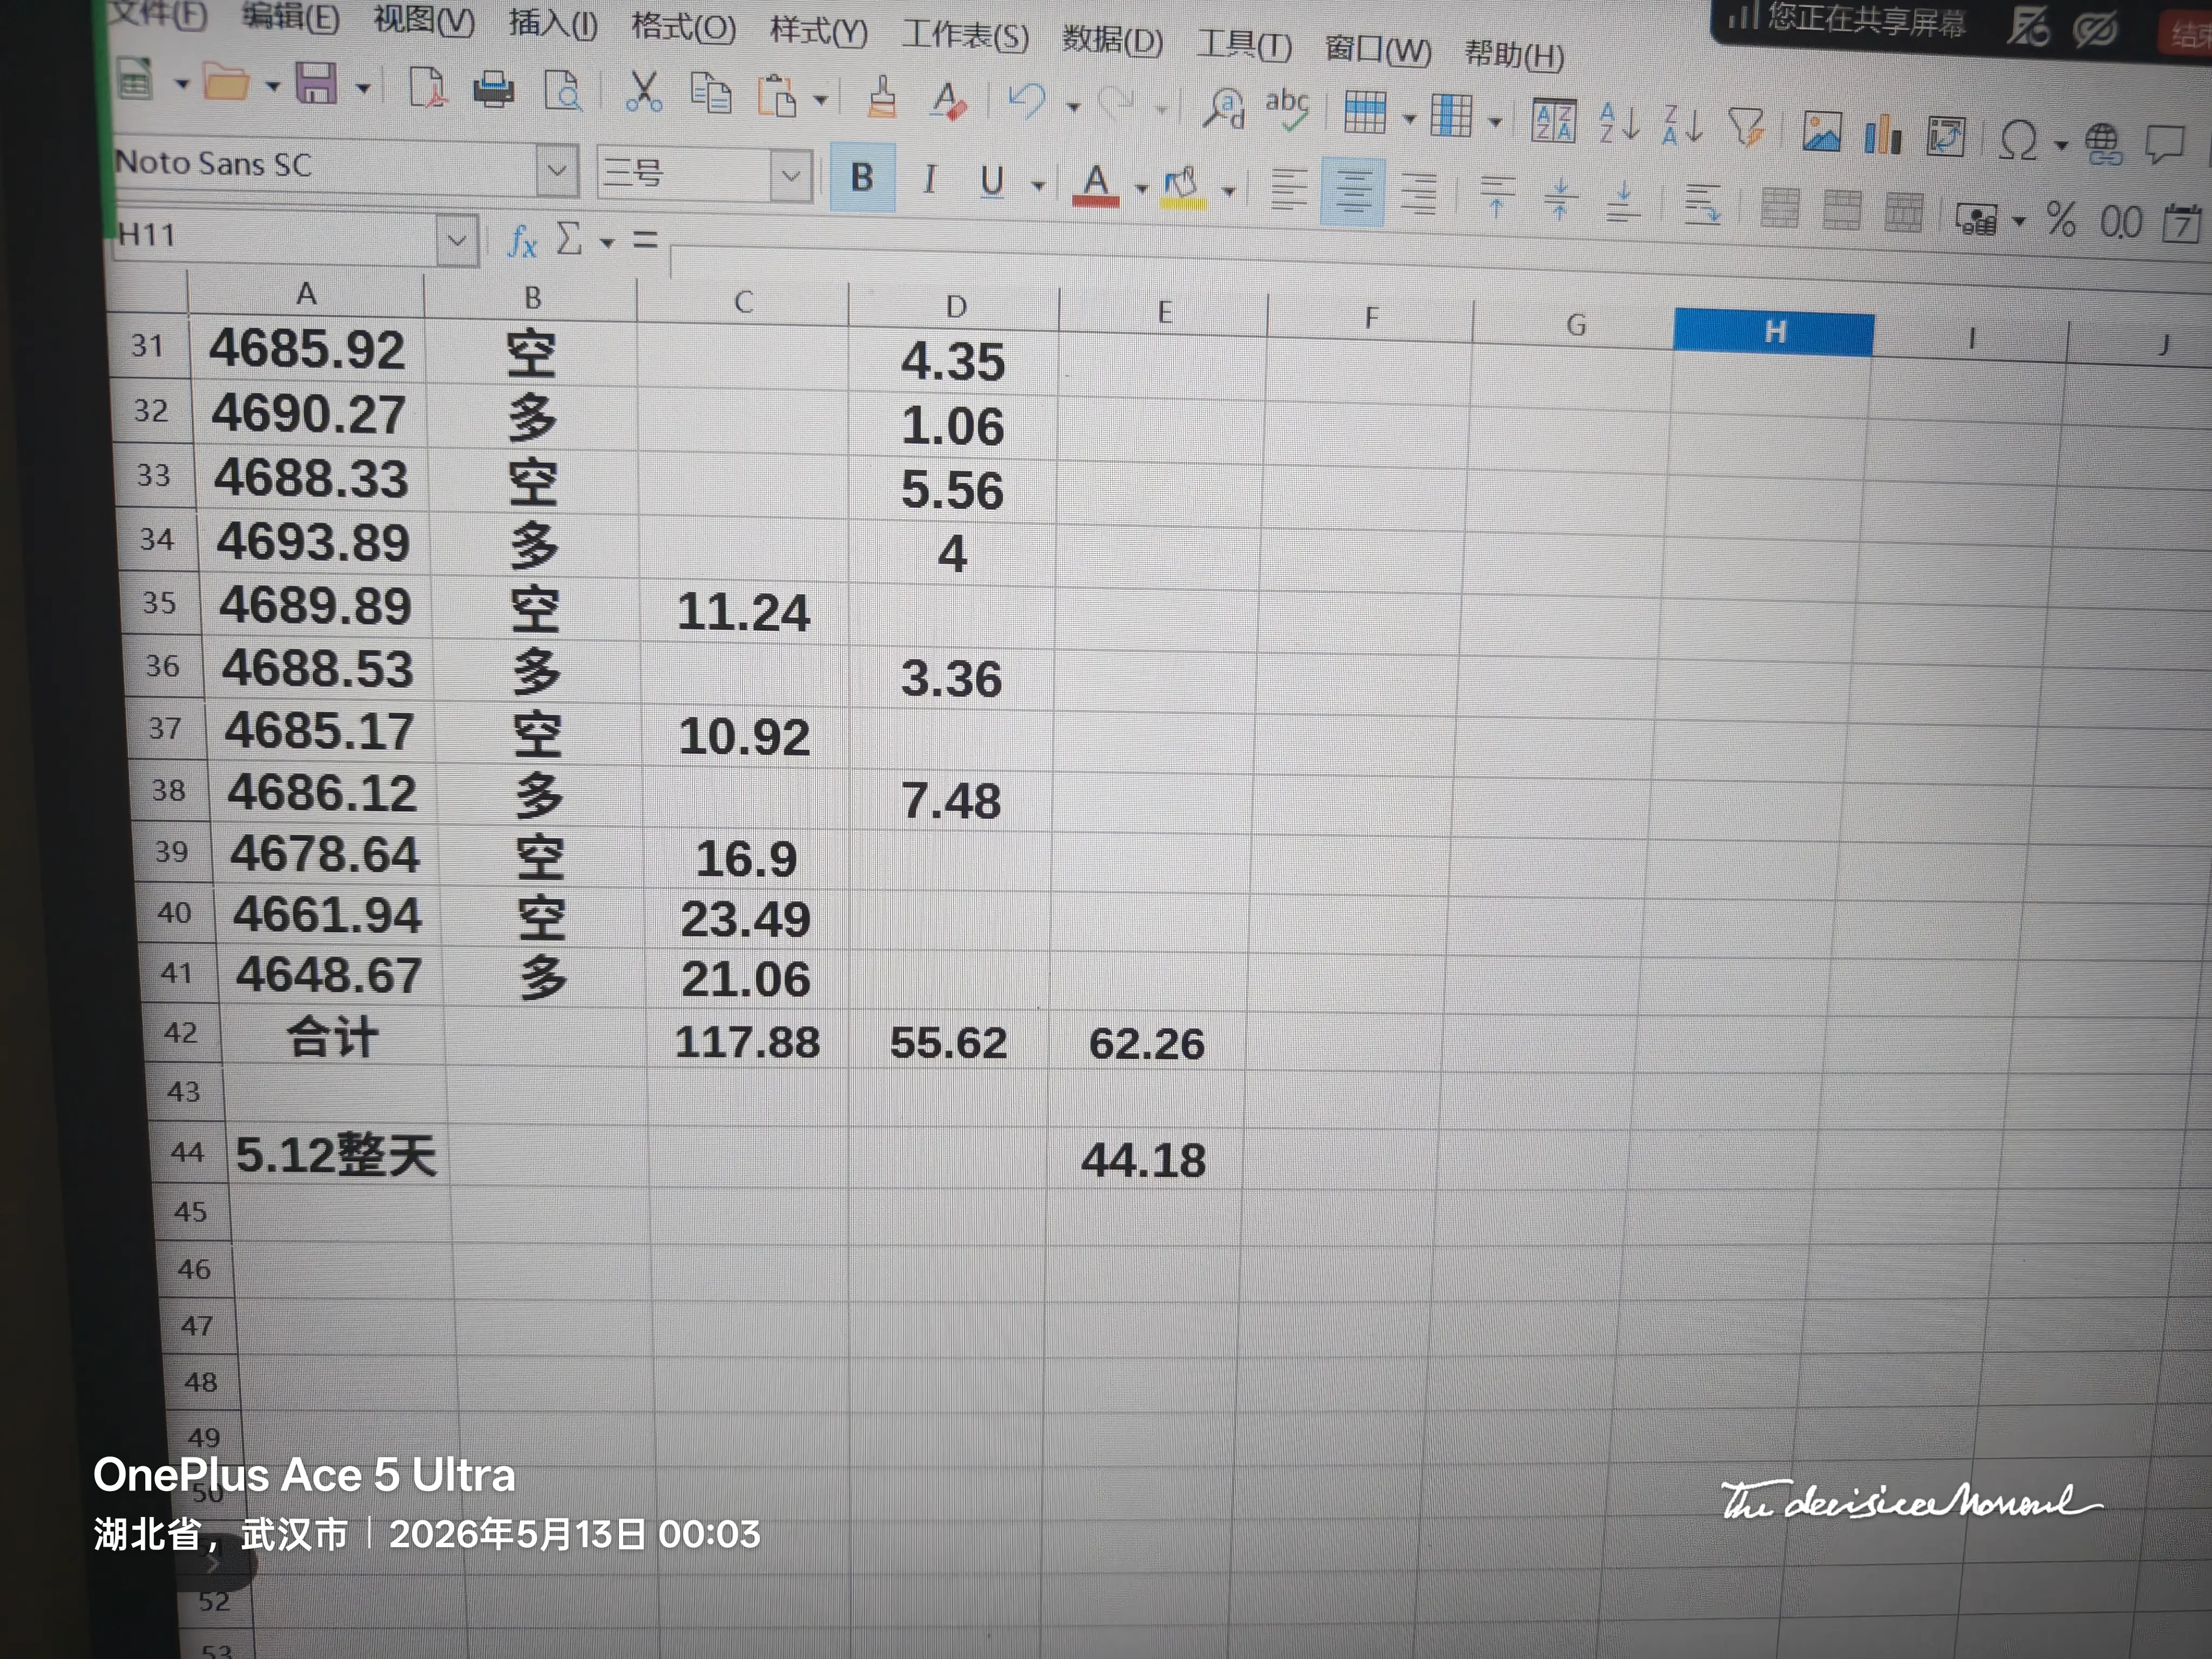Viewport: 2212px width, 1659px height.
Task: Insert a special character (Omega)
Action: (x=2018, y=140)
